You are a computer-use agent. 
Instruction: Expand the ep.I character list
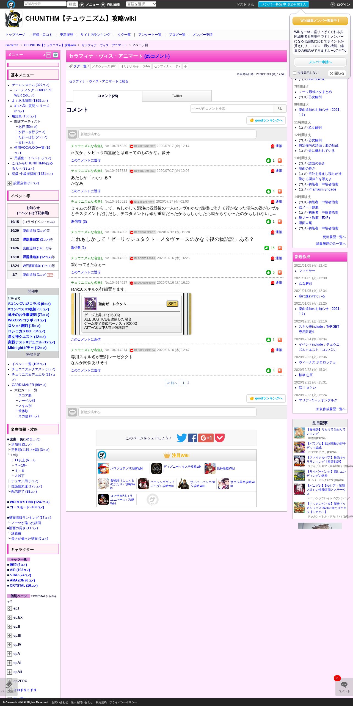pyautogui.click(x=10, y=609)
